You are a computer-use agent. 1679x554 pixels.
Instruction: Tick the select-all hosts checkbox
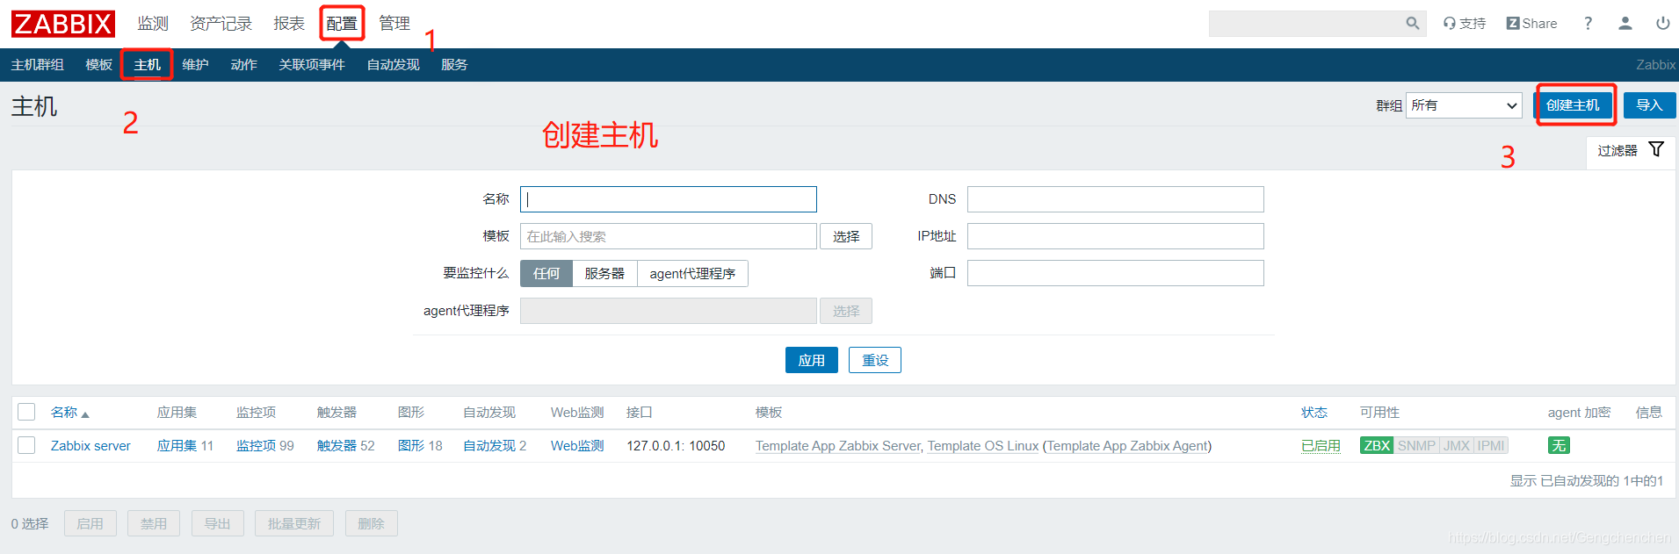tap(26, 413)
